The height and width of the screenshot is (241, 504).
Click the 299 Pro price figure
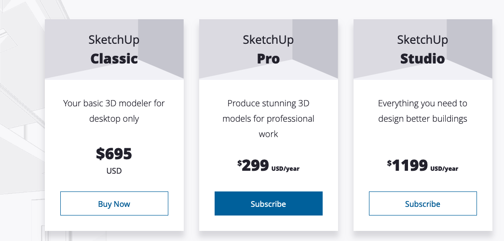[x=255, y=165]
